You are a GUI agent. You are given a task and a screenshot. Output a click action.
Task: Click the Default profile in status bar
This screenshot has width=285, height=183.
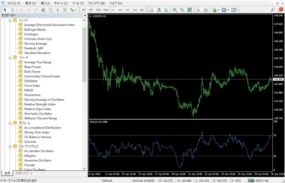[107, 181]
